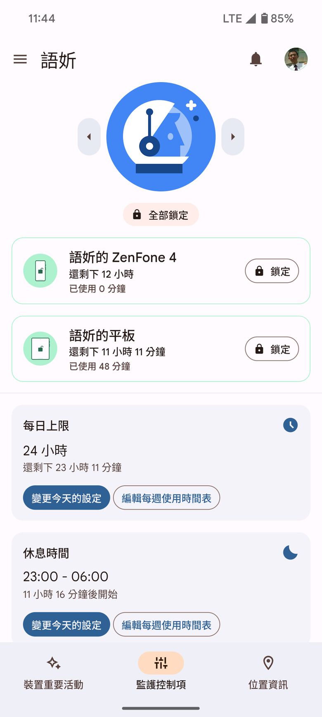Open the hamburger navigation menu
Image resolution: width=322 pixels, height=717 pixels.
click(x=20, y=59)
